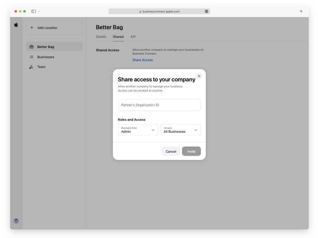Open the Access dropdown set to All Businesses
The image size is (318, 238).
tap(180, 130)
